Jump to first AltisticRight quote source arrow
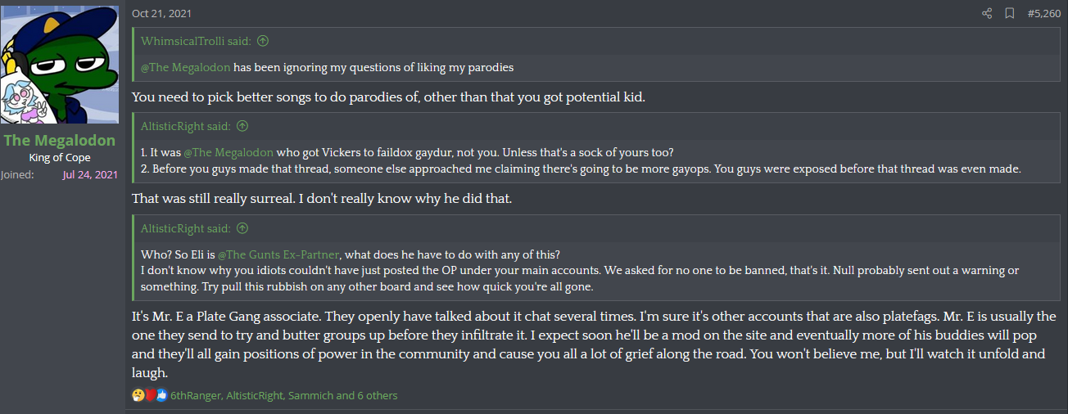Image resolution: width=1068 pixels, height=414 pixels. tap(242, 126)
